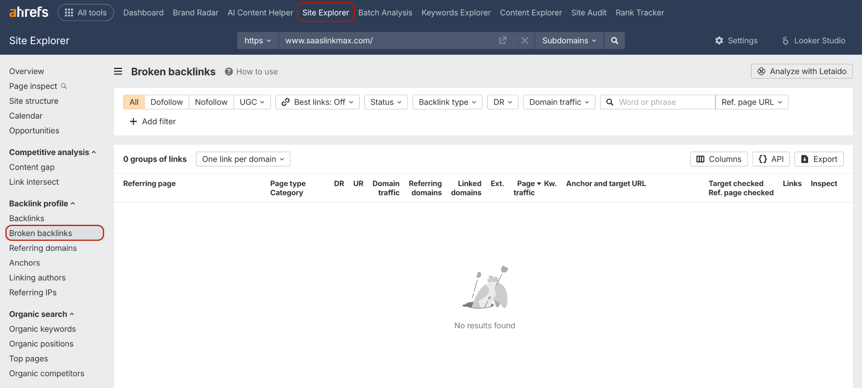Open Looker Studio

tap(813, 40)
